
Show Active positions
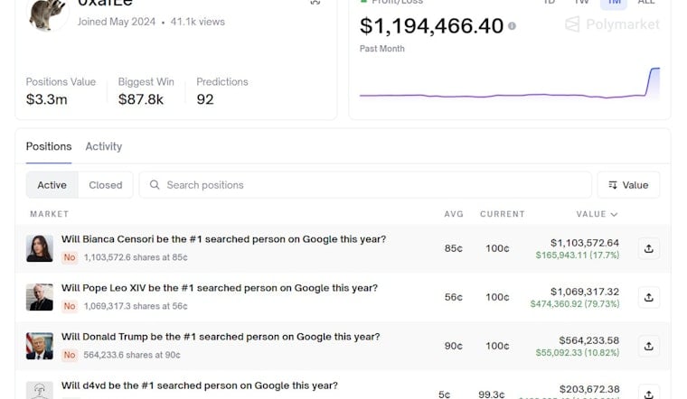[x=52, y=185]
